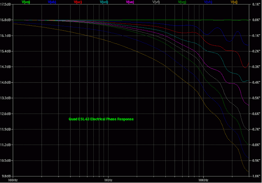Click the 9.8dB left axis label

(6, 176)
